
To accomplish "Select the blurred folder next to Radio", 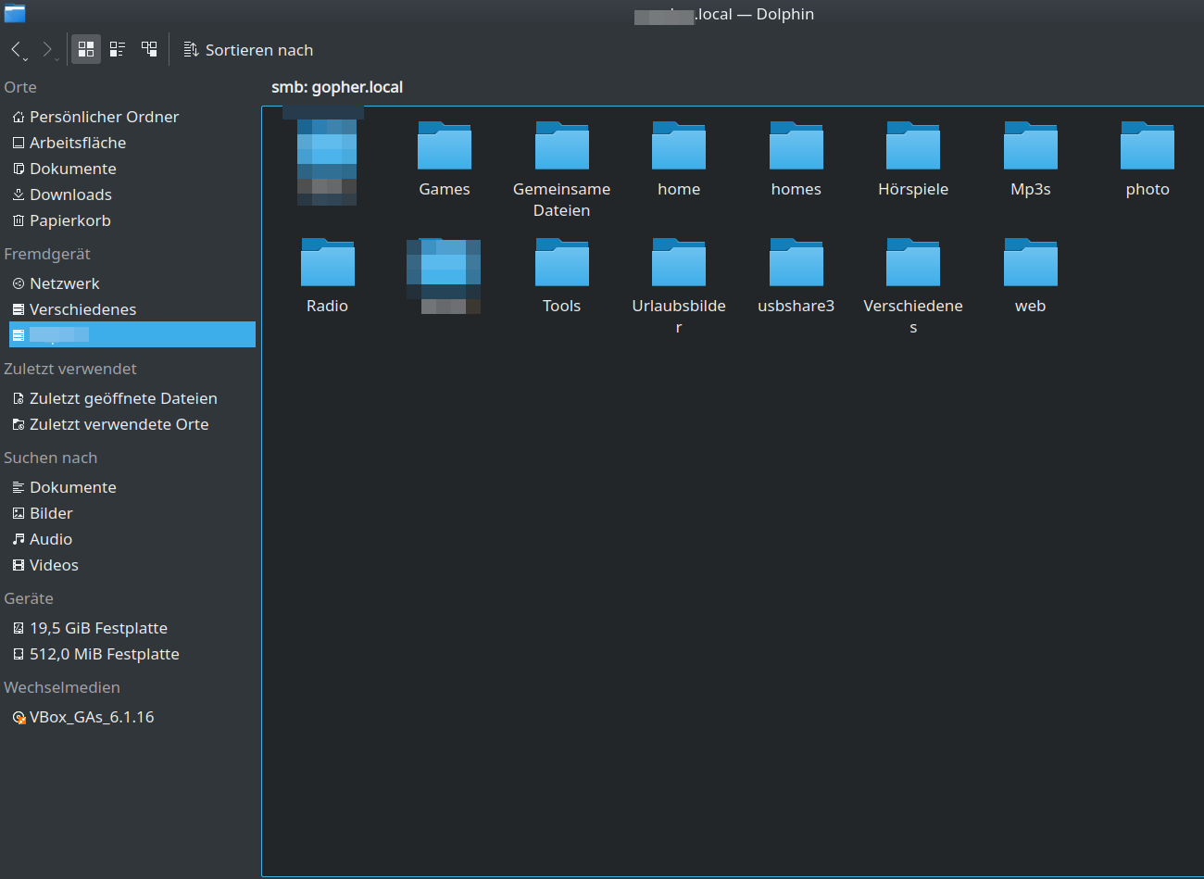I will pyautogui.click(x=444, y=276).
